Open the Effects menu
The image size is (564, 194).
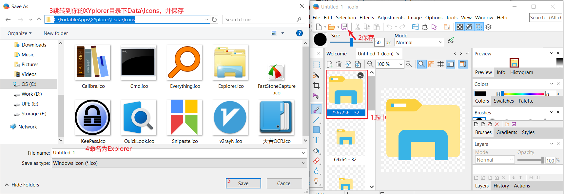pos(366,18)
